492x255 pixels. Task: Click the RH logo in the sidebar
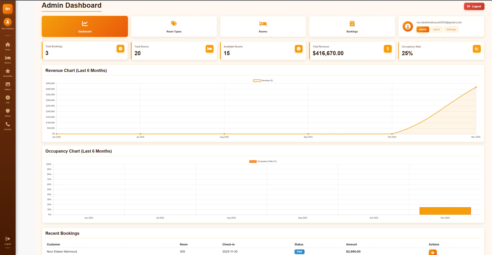(x=8, y=9)
